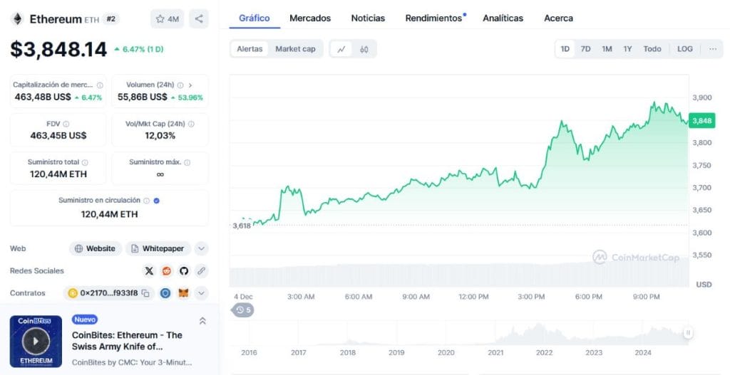This screenshot has width=730, height=375.
Task: Open the Whitepaper link
Action: 158,249
